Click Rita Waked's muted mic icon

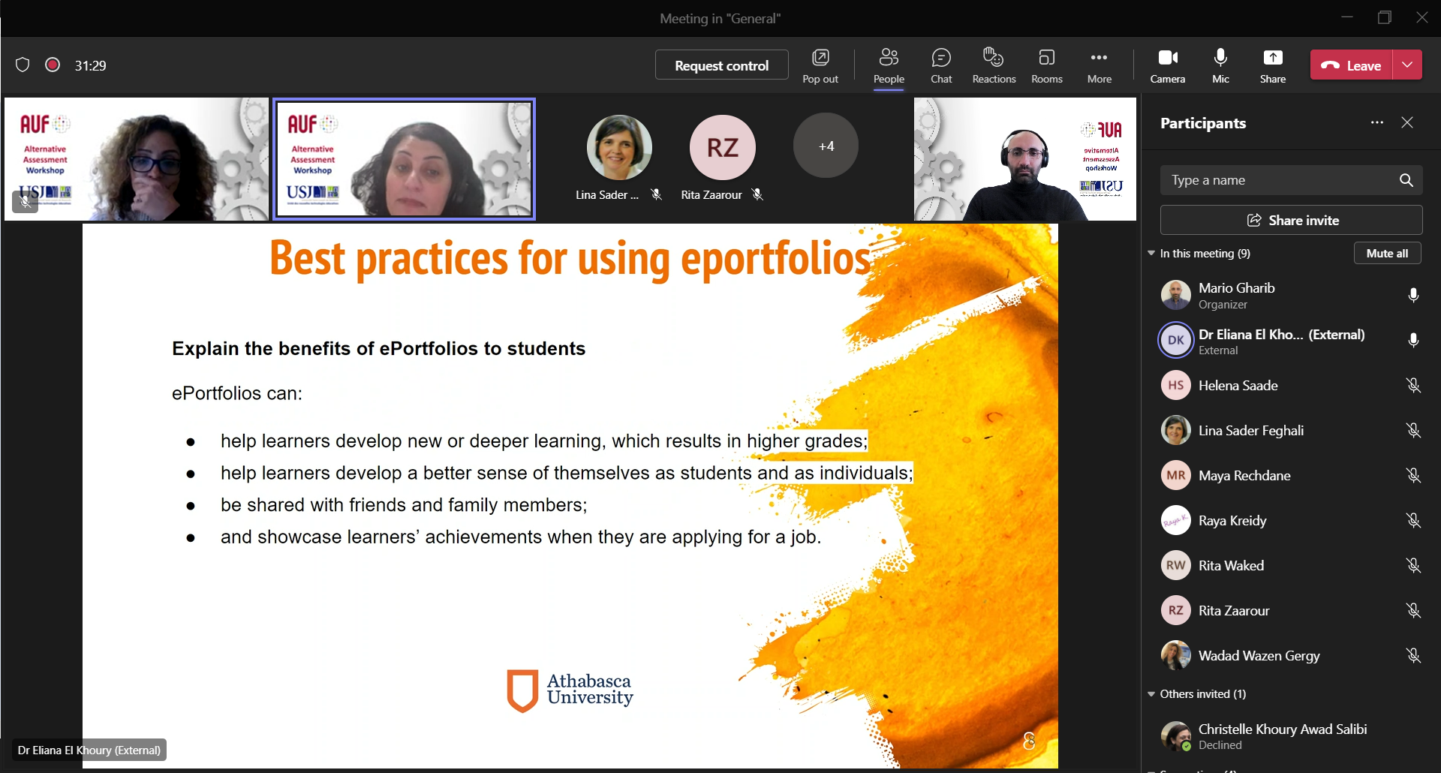(x=1413, y=565)
